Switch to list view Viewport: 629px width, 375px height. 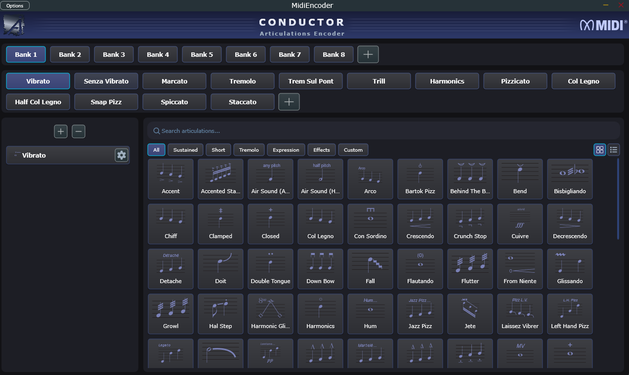coord(614,150)
